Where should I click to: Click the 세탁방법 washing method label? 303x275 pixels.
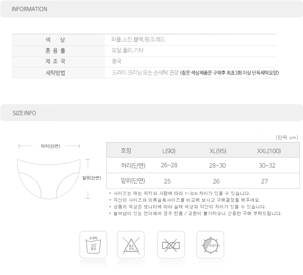pos(55,73)
